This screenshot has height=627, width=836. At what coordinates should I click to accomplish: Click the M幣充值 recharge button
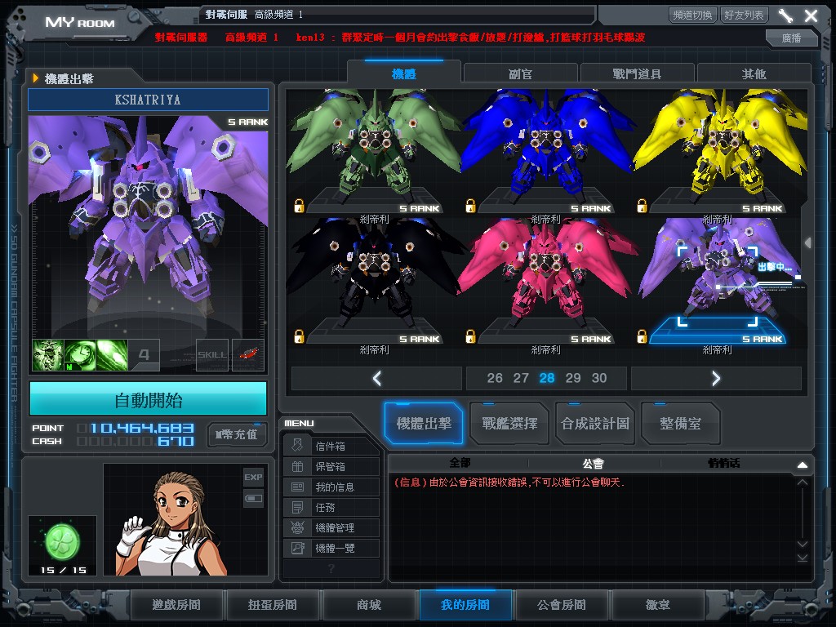pyautogui.click(x=237, y=434)
